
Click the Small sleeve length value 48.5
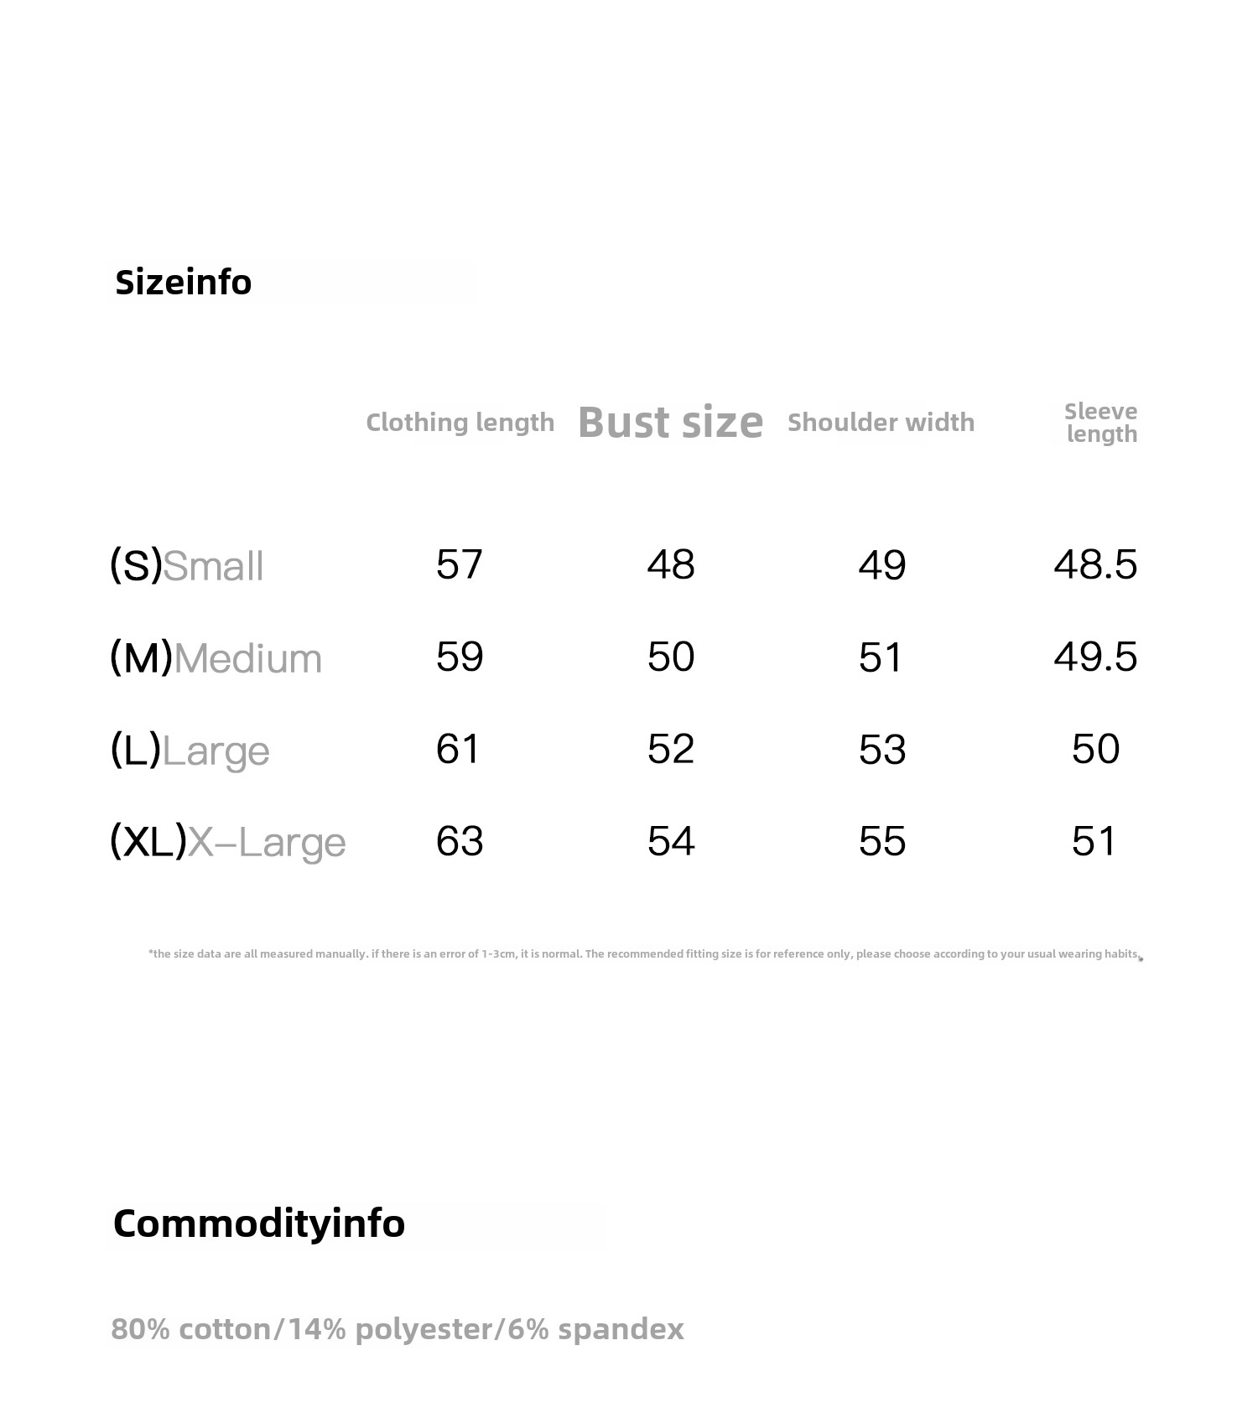pyautogui.click(x=1095, y=564)
